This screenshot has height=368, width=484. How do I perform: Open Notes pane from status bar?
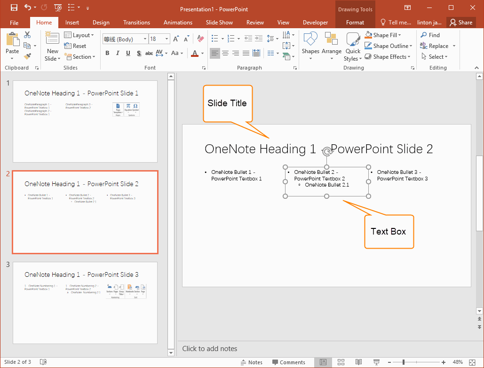[x=252, y=362]
